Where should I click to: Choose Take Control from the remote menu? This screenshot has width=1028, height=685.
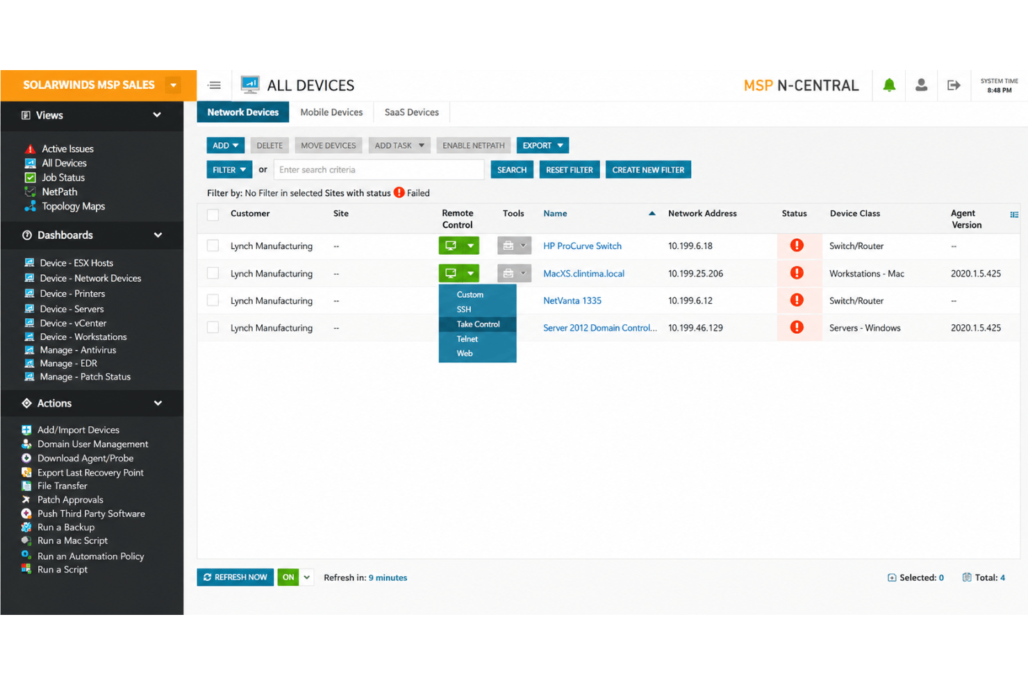[478, 324]
